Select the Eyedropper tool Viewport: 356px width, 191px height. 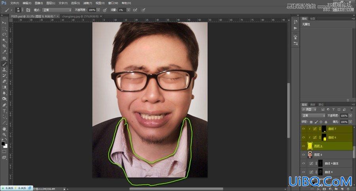click(4, 52)
